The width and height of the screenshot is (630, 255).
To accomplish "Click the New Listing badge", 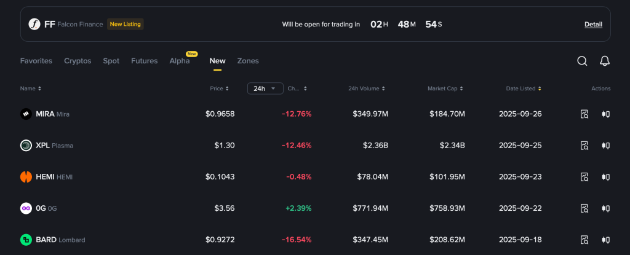I will point(125,25).
